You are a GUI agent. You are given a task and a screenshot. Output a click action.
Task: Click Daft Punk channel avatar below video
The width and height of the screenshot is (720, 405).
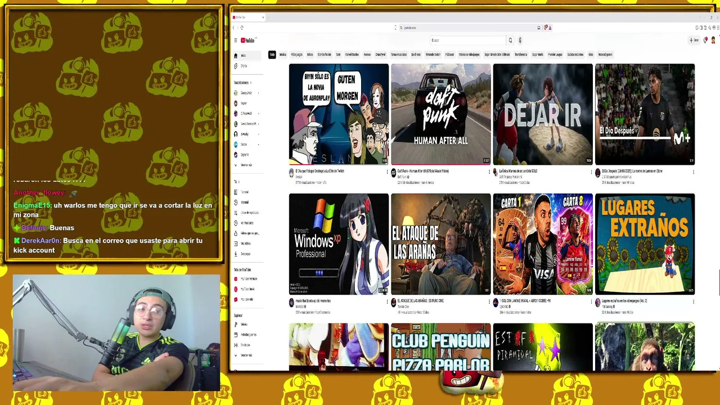[394, 173]
